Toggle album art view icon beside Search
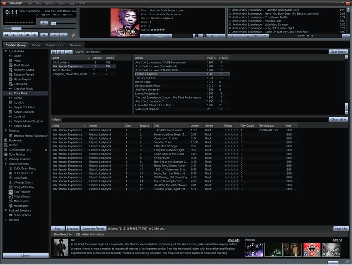352x265 pixels. point(54,52)
